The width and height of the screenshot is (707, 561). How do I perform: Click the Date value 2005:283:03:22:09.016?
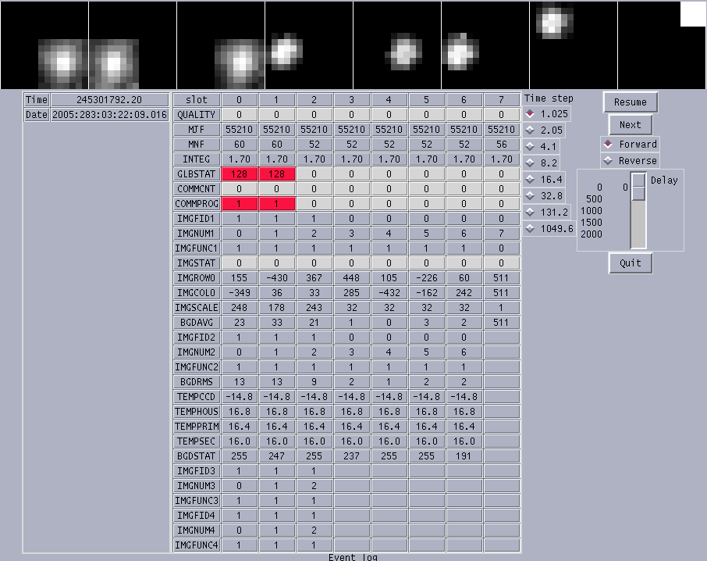tap(109, 115)
